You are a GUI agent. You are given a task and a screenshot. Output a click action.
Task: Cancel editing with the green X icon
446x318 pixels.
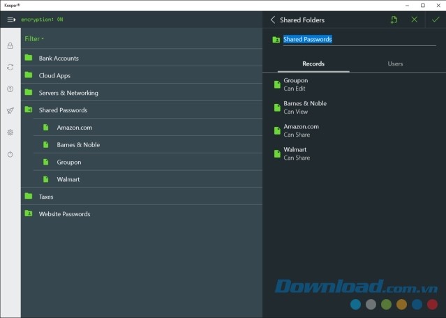[x=415, y=20]
